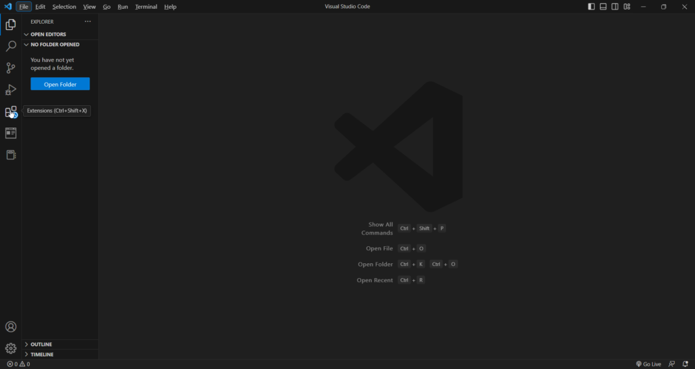Open the File menu
The height and width of the screenshot is (369, 695).
point(24,7)
